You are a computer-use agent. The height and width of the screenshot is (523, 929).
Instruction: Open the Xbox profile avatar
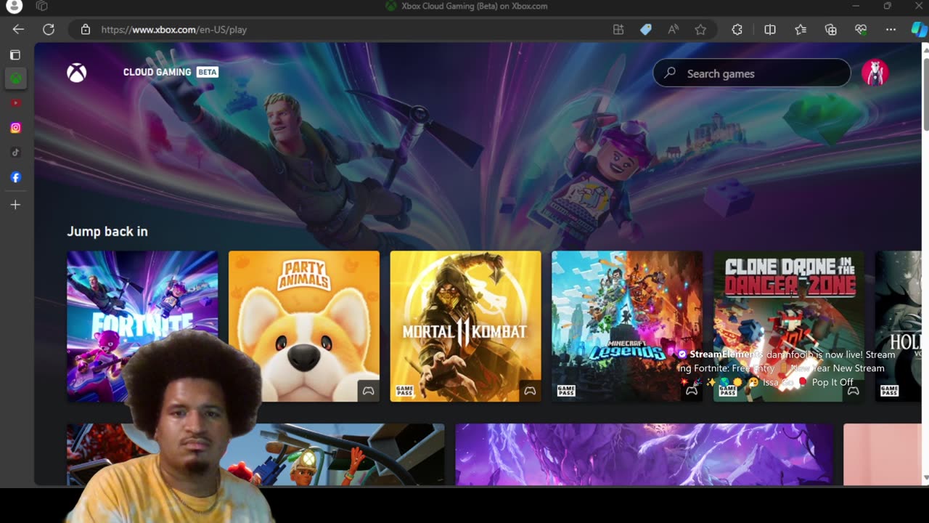875,73
